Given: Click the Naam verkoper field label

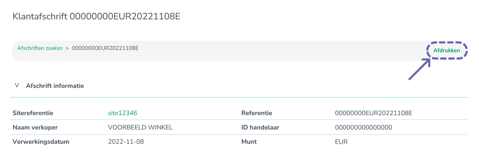Looking at the screenshot, I should coord(35,128).
